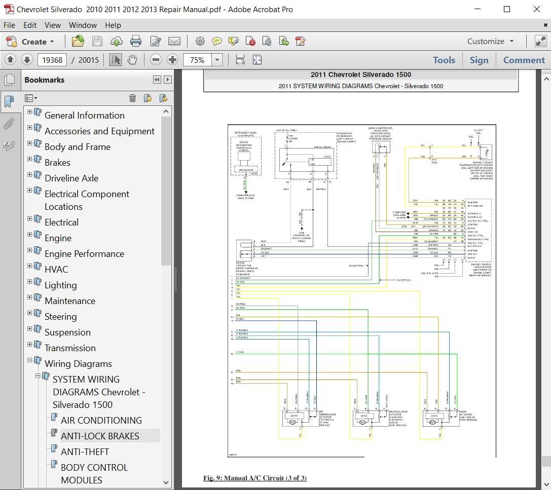
Task: Send the file with the envelope icon
Action: (174, 42)
